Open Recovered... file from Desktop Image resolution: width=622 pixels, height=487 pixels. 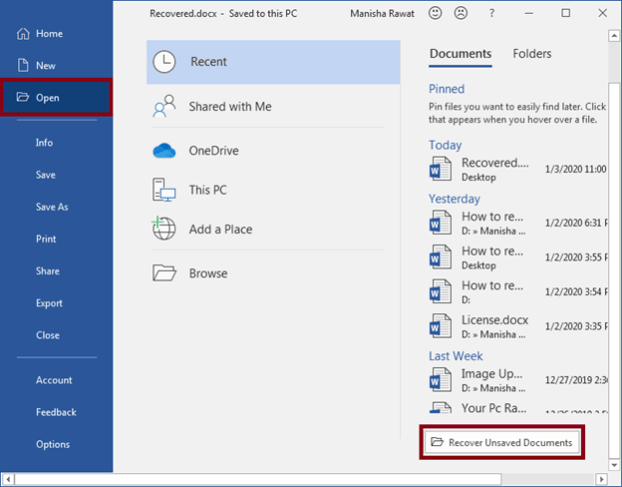(517, 170)
